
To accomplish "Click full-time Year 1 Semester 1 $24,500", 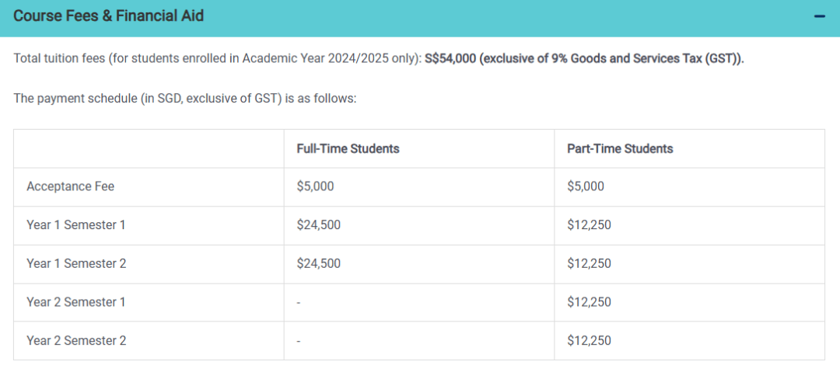I will 318,225.
